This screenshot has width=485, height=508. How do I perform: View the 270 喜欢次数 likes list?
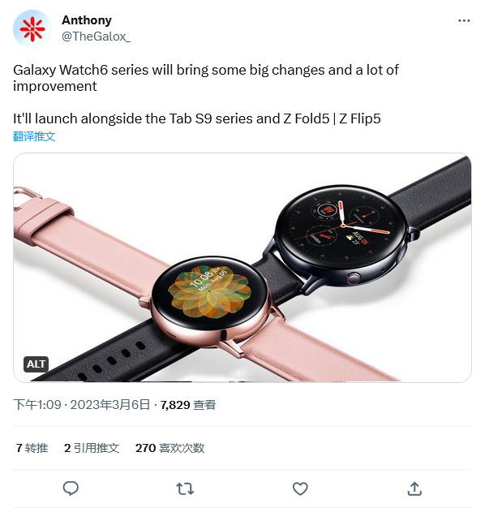pos(170,448)
